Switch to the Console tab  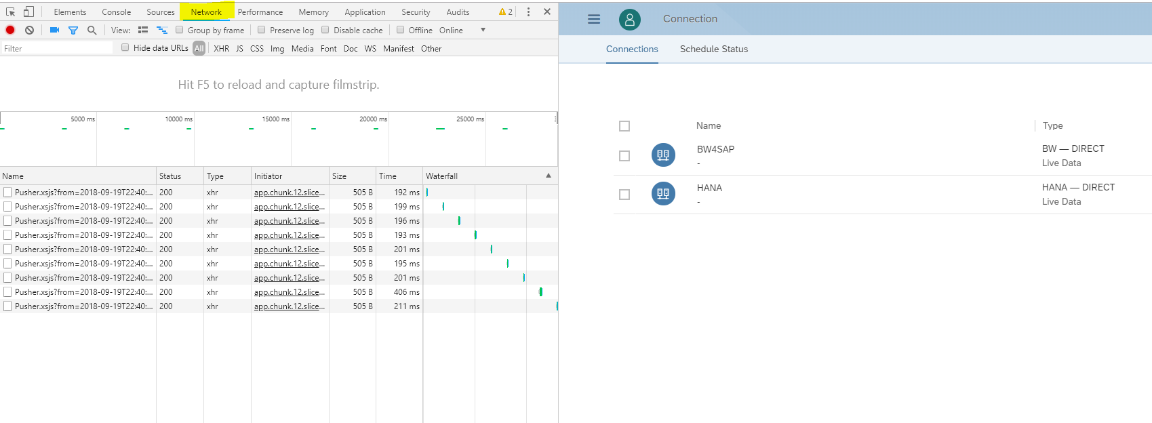(116, 12)
